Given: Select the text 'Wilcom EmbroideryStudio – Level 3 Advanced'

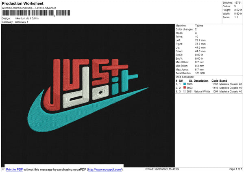Looking at the screenshot, I should 29,8.
